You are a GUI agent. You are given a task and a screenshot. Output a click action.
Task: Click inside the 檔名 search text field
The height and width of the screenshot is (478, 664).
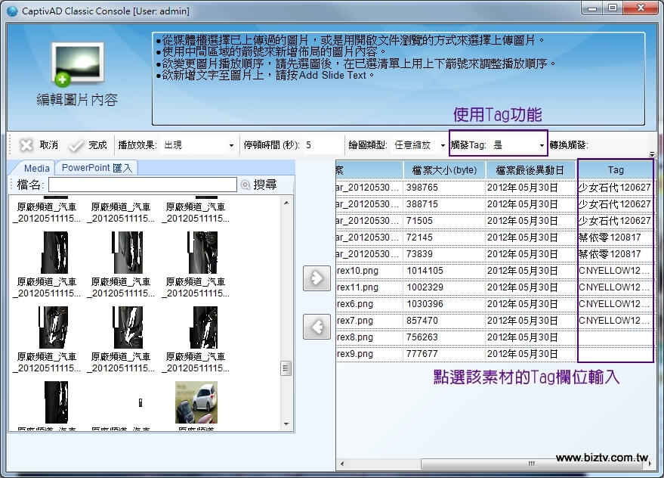pyautogui.click(x=142, y=185)
